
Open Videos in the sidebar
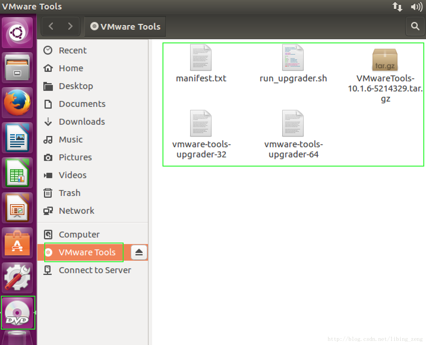[93, 175]
